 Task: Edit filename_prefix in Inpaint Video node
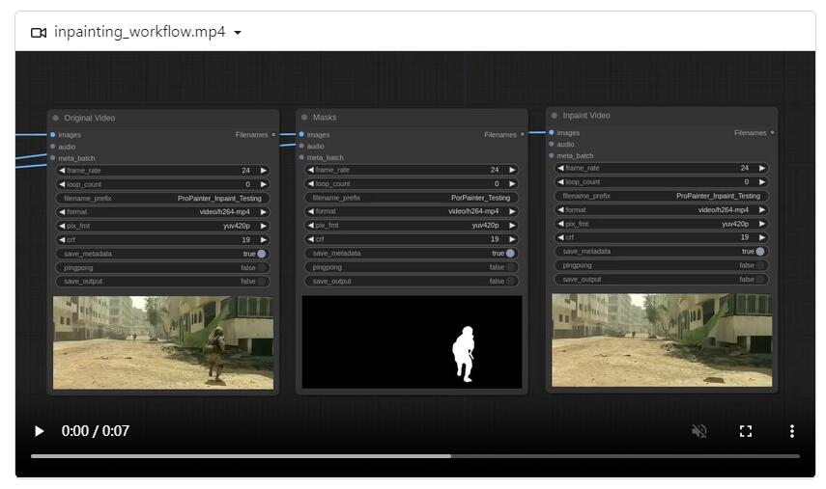tap(661, 196)
